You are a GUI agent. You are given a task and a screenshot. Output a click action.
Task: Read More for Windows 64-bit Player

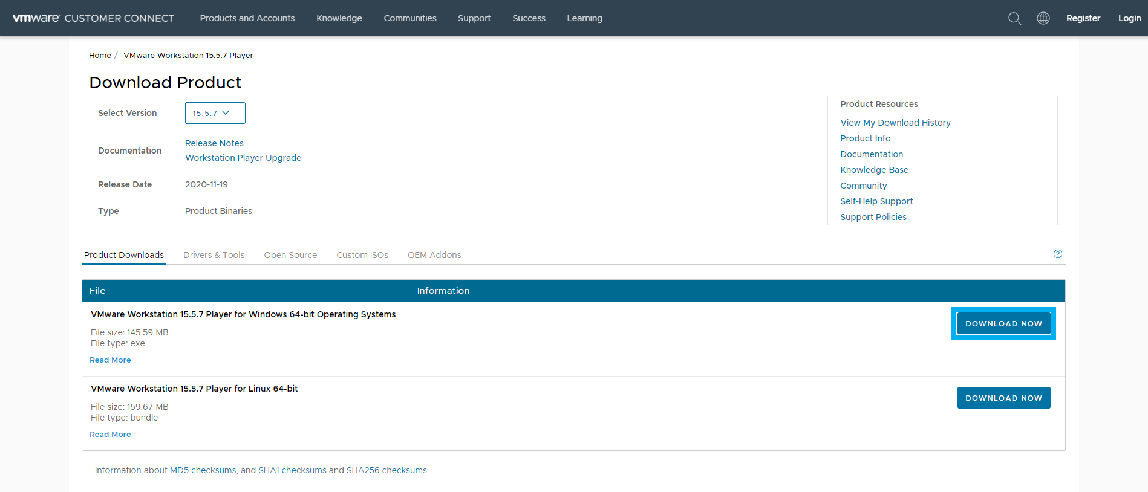(x=110, y=360)
